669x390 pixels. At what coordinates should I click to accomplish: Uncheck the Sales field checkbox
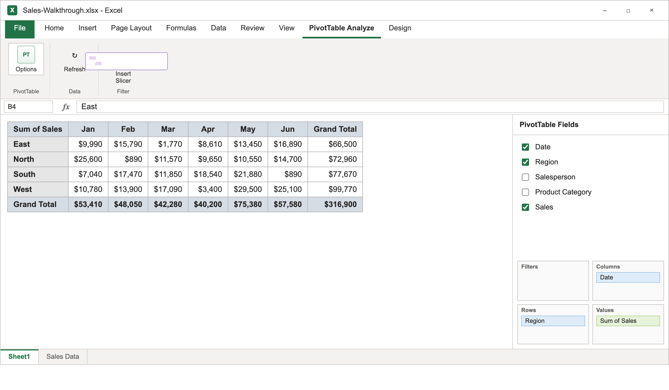pyautogui.click(x=525, y=207)
